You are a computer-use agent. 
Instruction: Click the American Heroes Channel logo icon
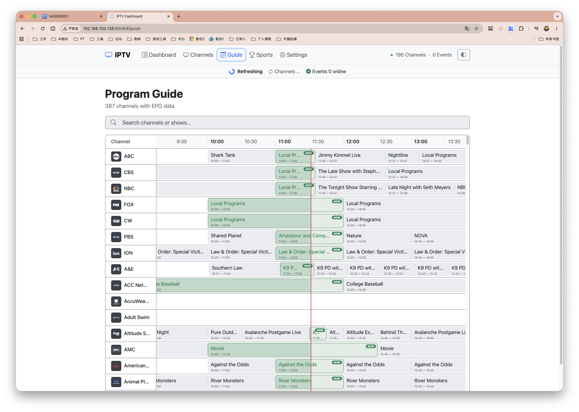pyautogui.click(x=116, y=366)
